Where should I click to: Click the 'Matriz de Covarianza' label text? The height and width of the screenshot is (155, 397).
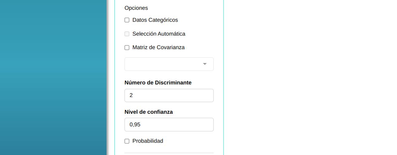[158, 48]
